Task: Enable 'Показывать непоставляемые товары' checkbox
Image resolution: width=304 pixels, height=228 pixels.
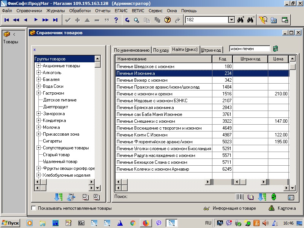Action: [34, 208]
